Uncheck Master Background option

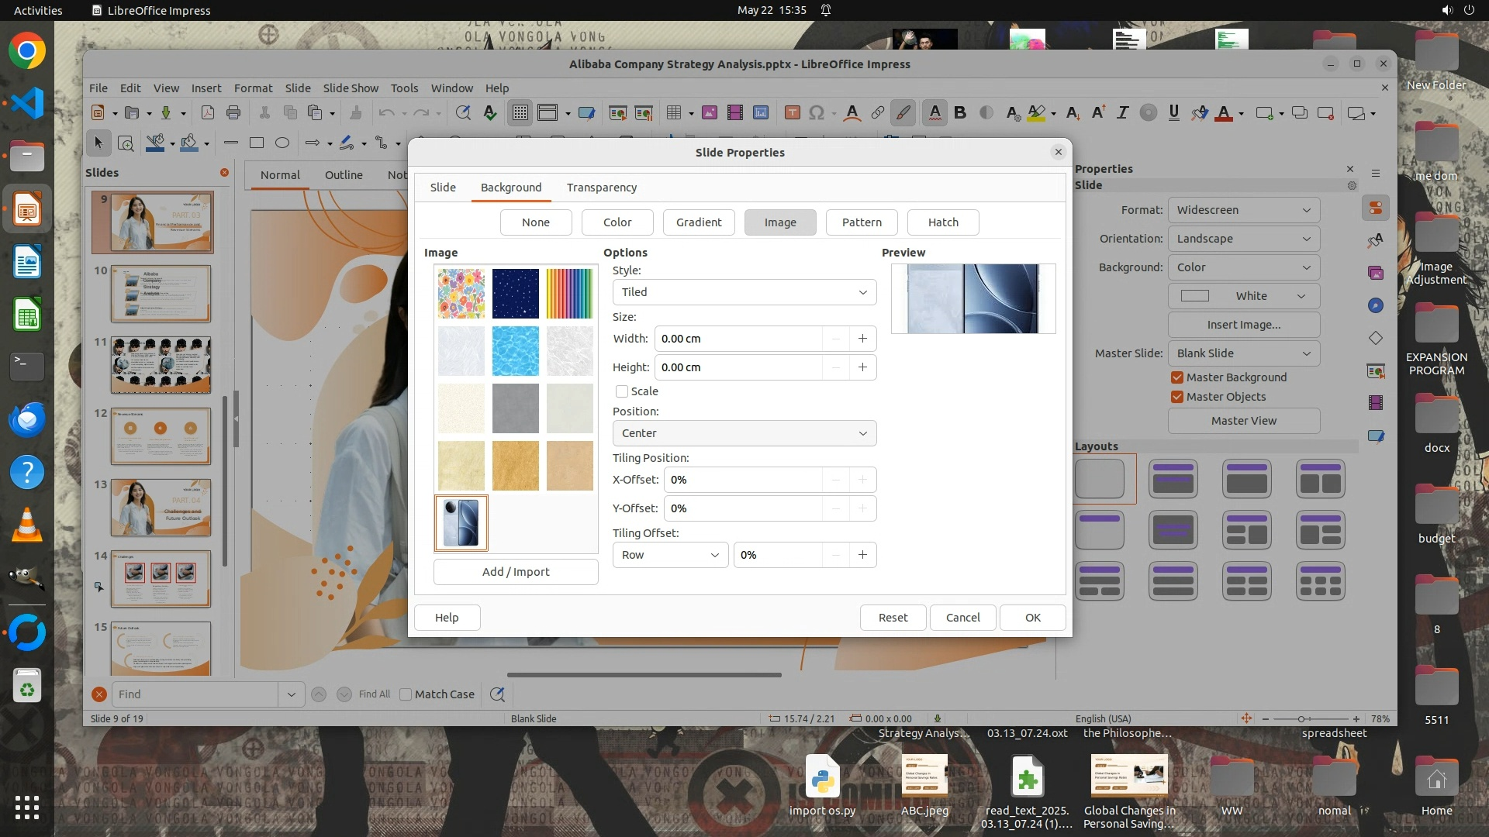[1177, 377]
